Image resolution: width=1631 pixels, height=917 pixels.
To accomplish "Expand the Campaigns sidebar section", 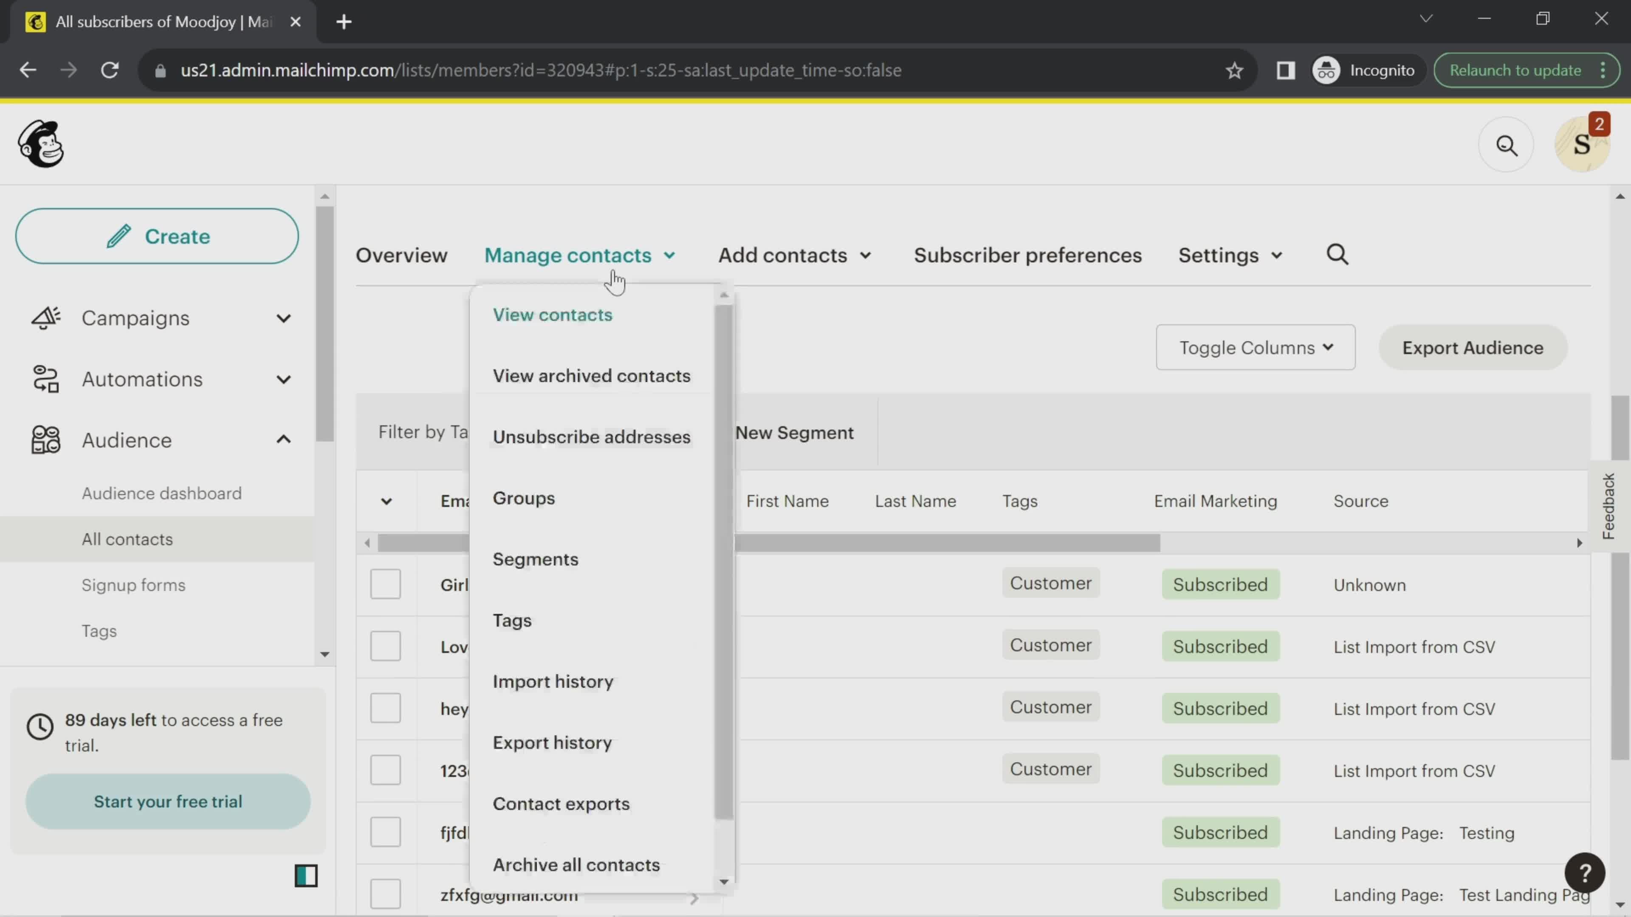I will 284,318.
